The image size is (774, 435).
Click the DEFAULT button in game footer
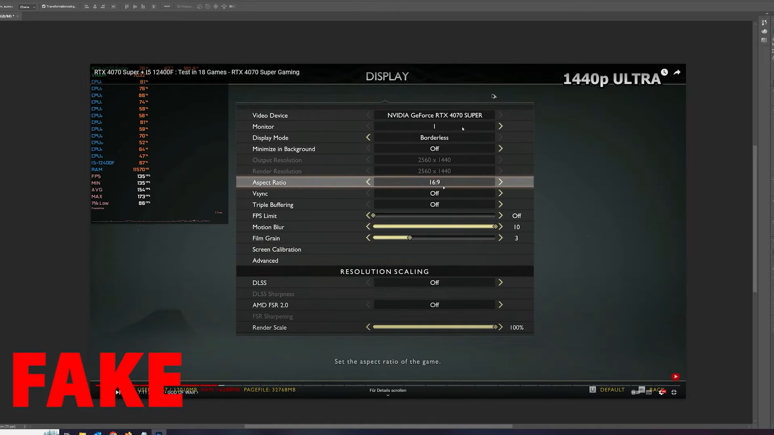tap(612, 390)
